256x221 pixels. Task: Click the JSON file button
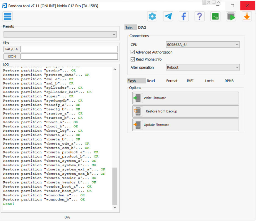coord(12,56)
